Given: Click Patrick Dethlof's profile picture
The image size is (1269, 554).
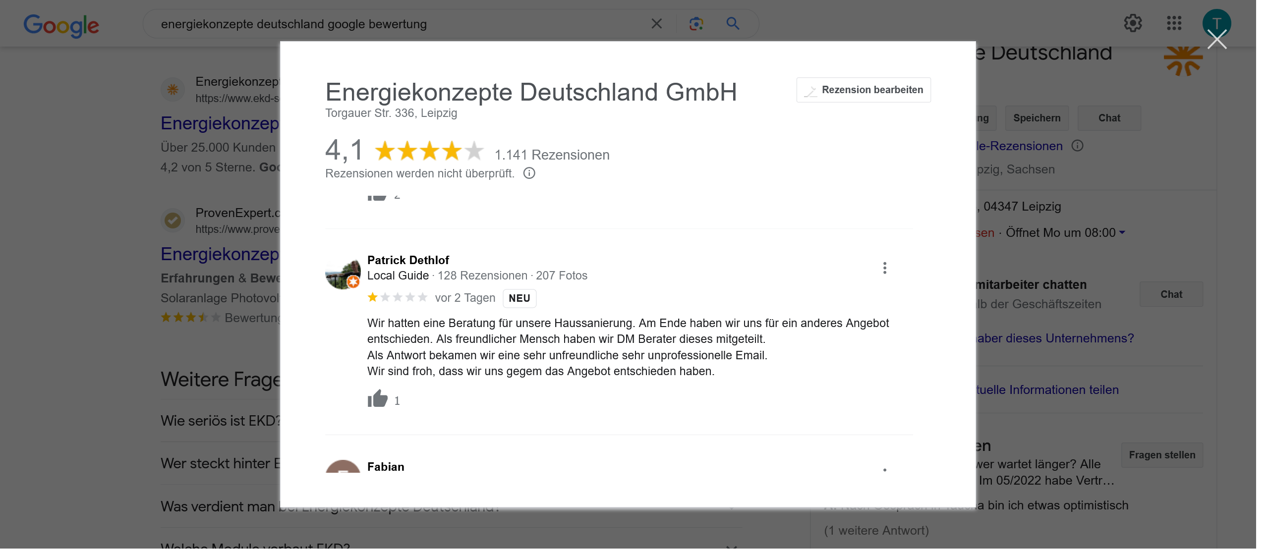Looking at the screenshot, I should click(343, 274).
